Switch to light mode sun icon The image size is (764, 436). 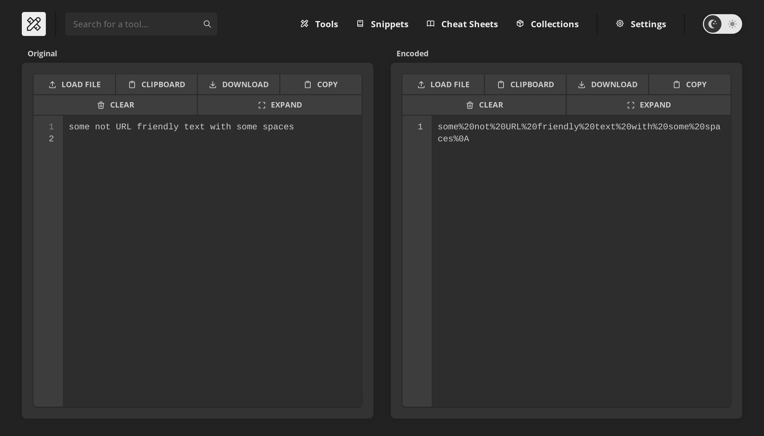pyautogui.click(x=732, y=24)
